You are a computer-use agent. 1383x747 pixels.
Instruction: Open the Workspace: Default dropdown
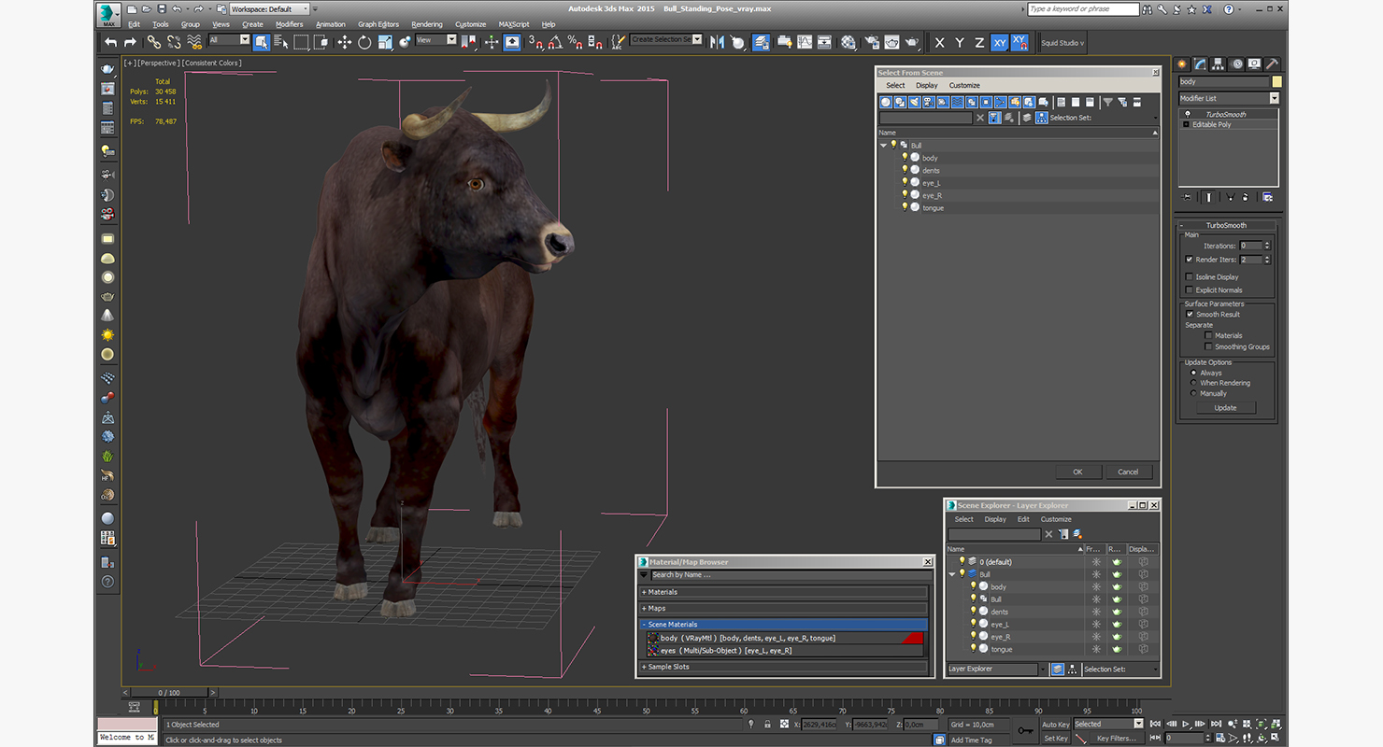[x=269, y=9]
